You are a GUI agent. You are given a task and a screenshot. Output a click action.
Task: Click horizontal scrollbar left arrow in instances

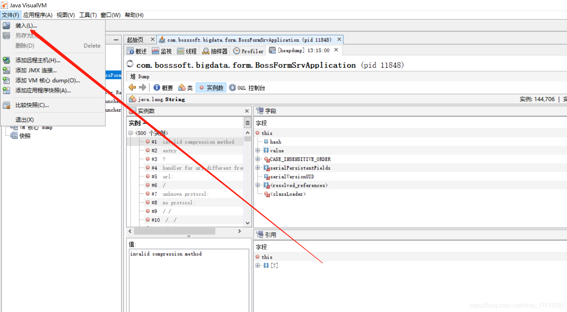click(130, 231)
